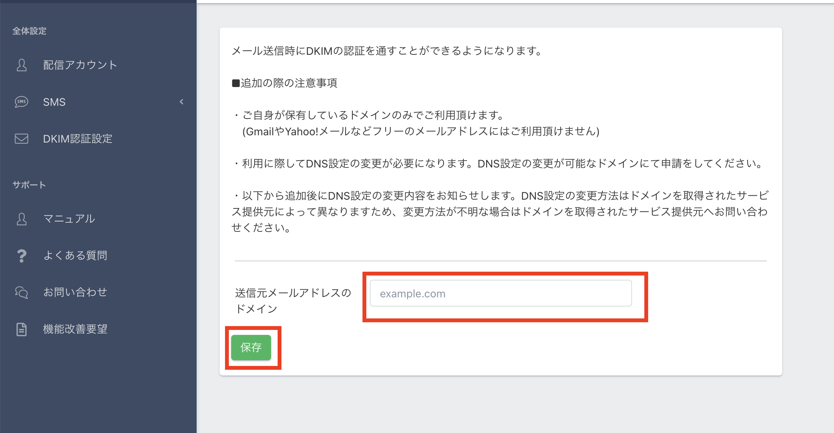The image size is (834, 433).
Task: Expand the SMS submenu chevron
Action: (x=182, y=102)
